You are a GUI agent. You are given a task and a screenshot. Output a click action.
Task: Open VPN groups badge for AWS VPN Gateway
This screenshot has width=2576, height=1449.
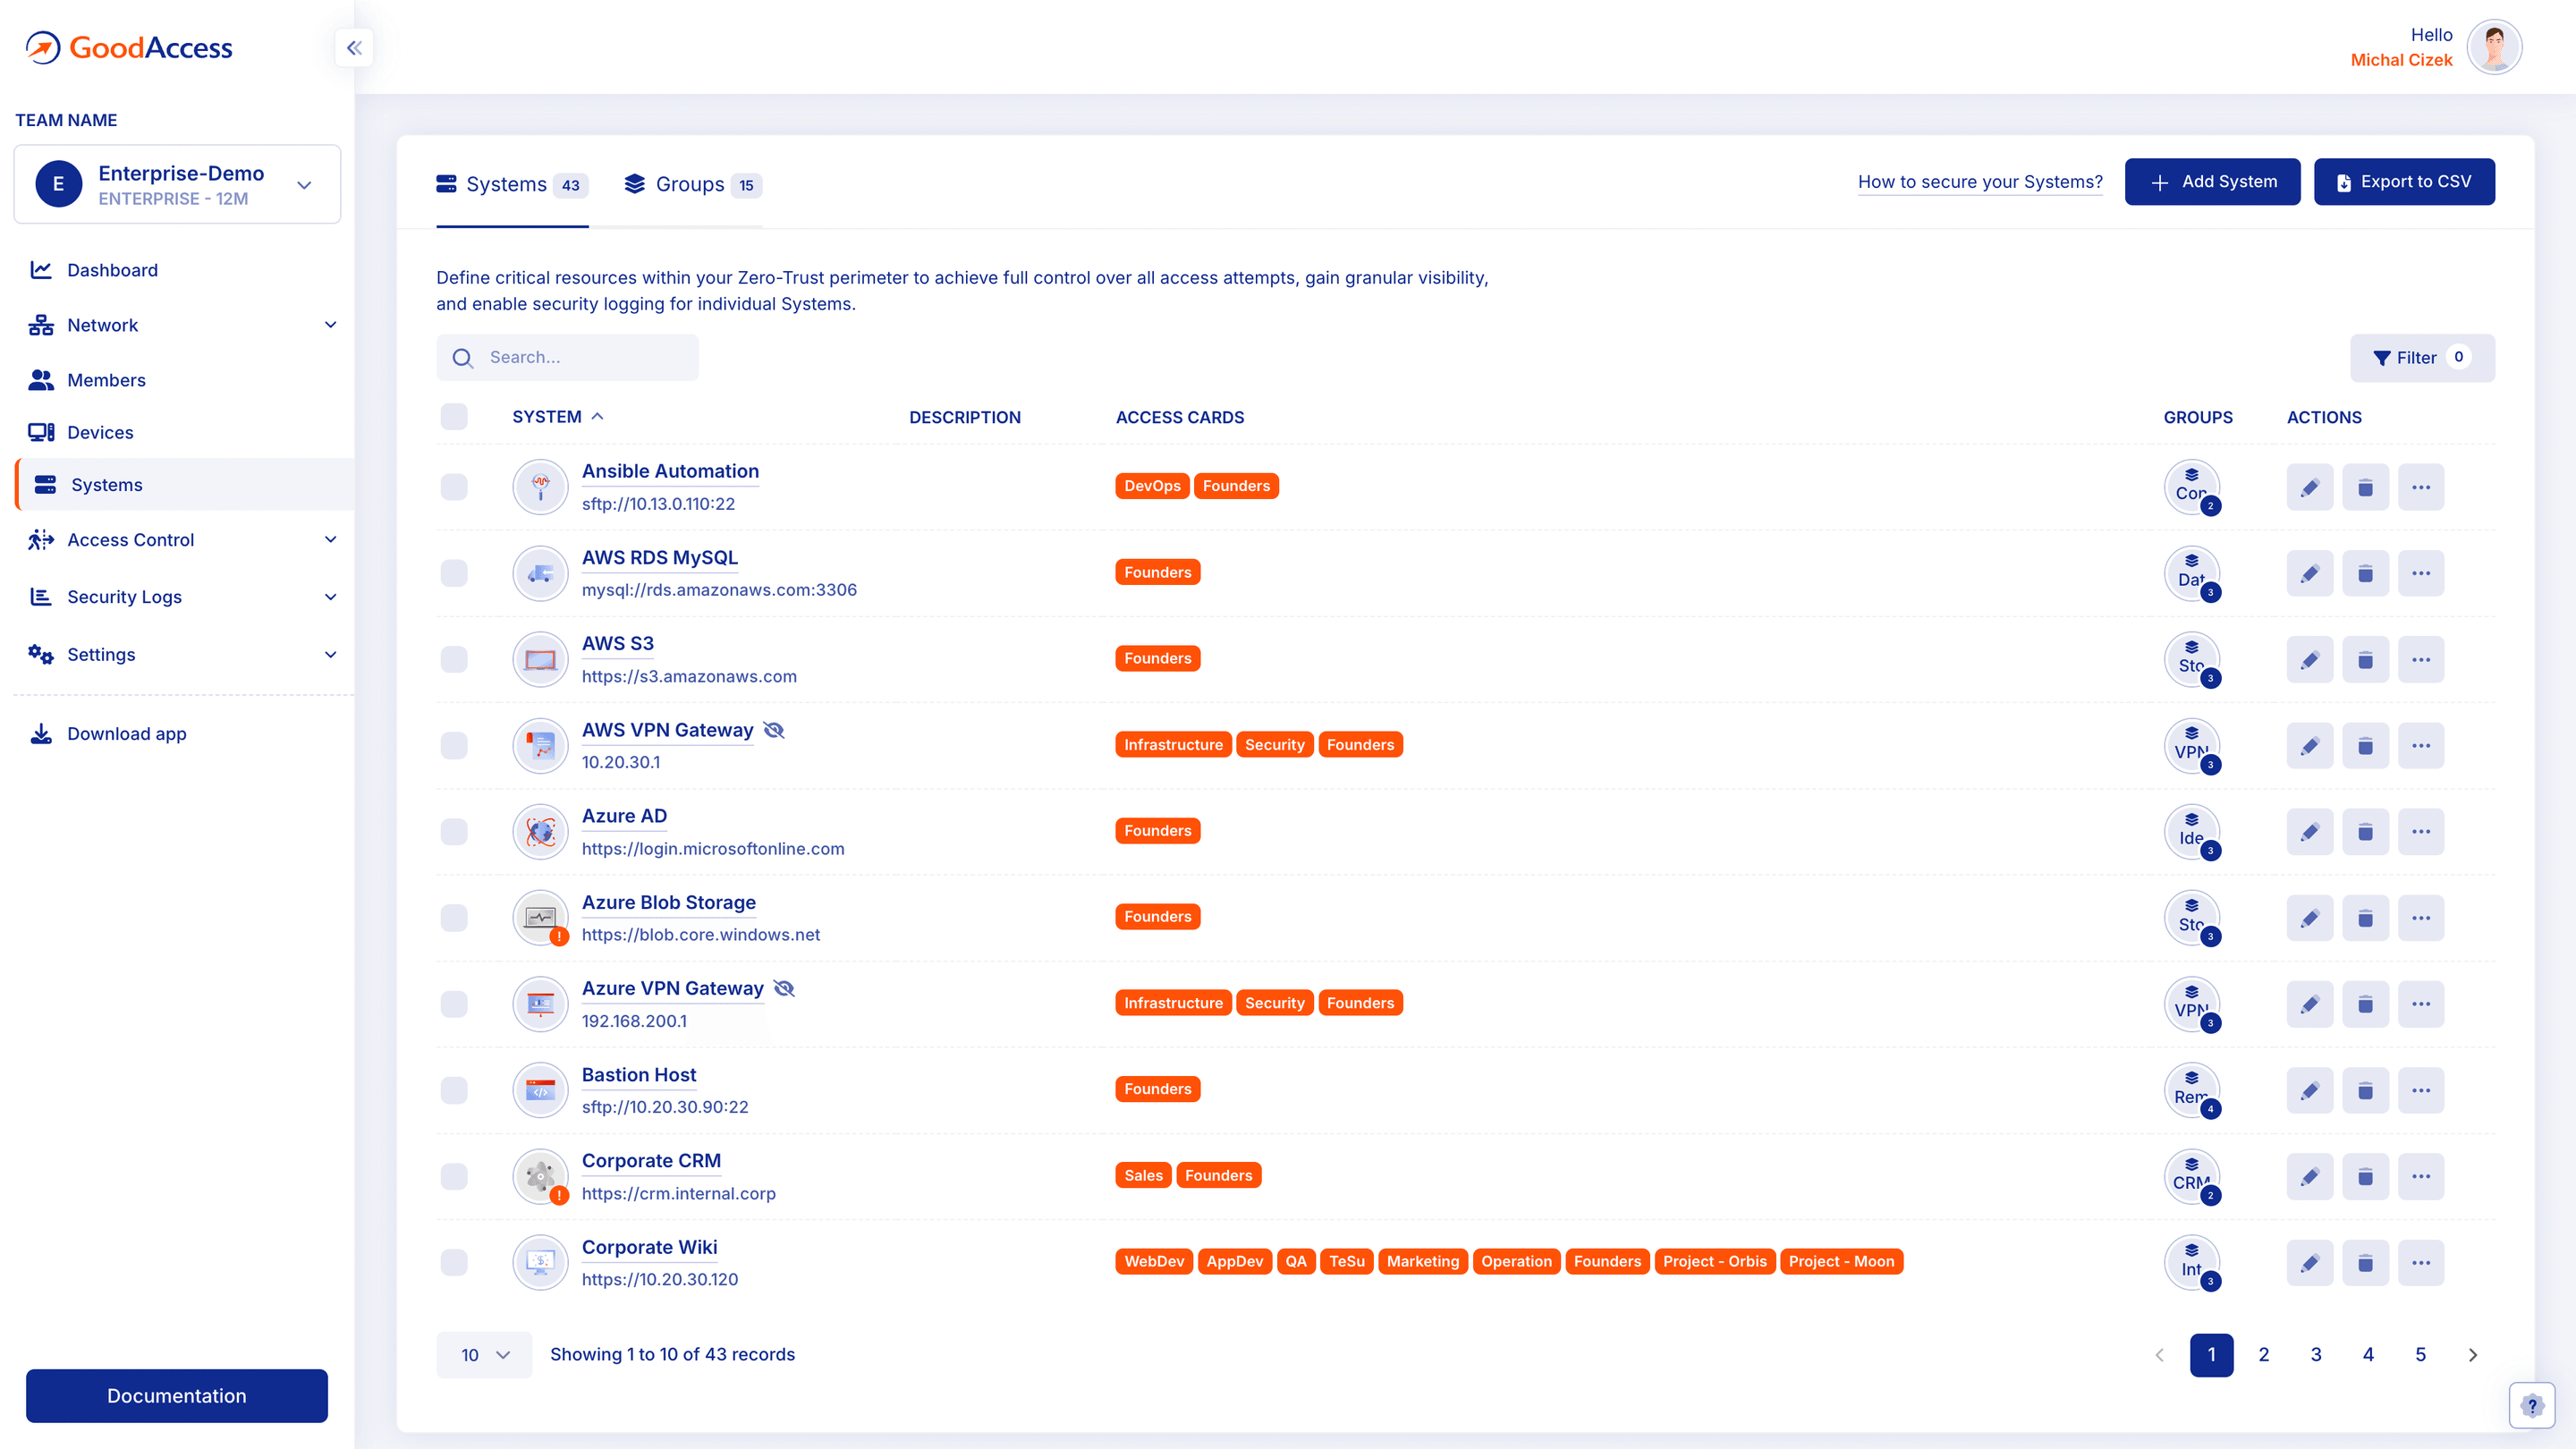click(x=2192, y=746)
